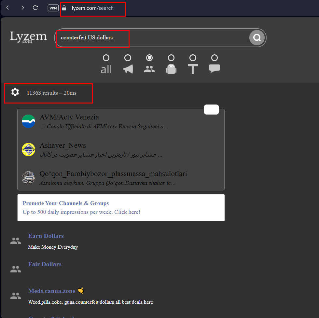The image size is (319, 318).
Task: Open the AVM/Actv Venezia avatar
Action: click(29, 121)
